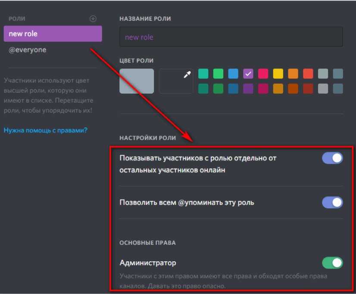Disable allowing everyone to @mention this role
Viewport: 356px width, 294px height.
click(332, 202)
